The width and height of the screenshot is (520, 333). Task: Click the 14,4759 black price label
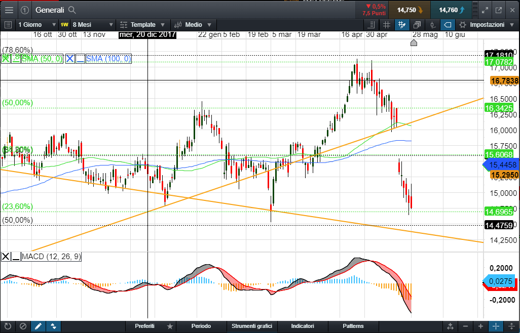tap(499, 226)
